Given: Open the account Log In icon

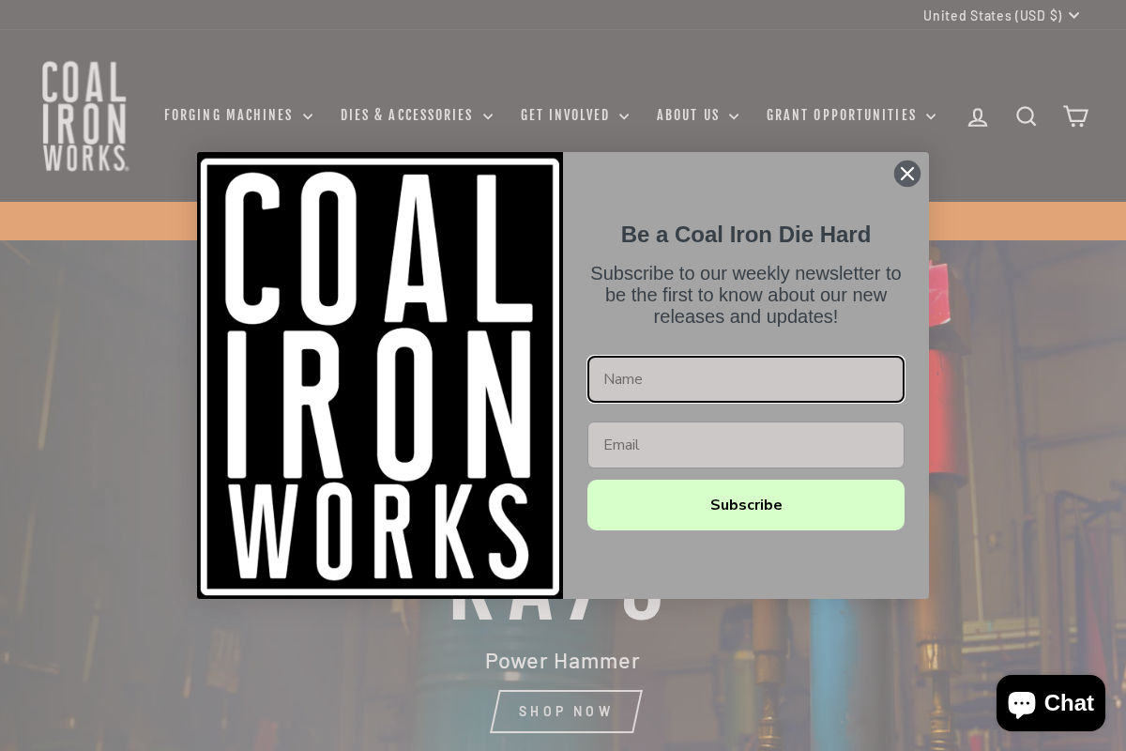Looking at the screenshot, I should tap(978, 115).
